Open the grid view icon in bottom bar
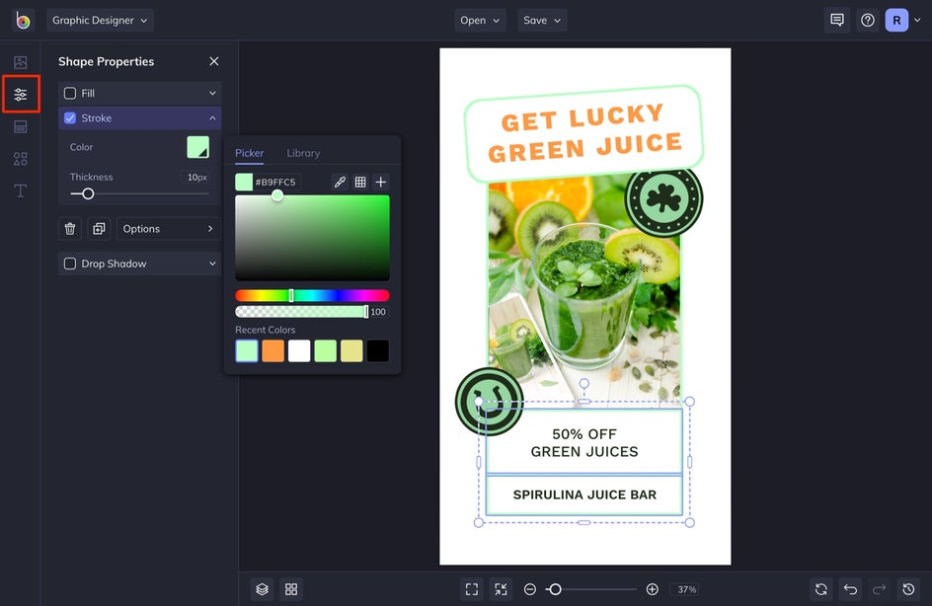 (291, 589)
